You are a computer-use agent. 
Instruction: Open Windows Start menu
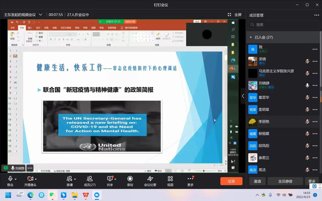coord(8,195)
